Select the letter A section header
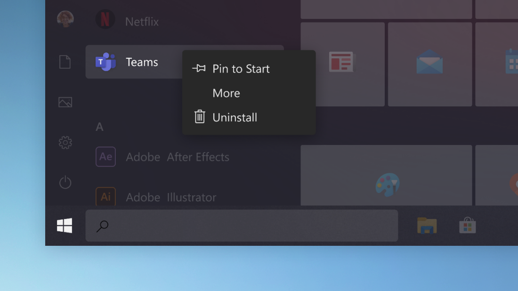The width and height of the screenshot is (518, 291). pos(99,127)
